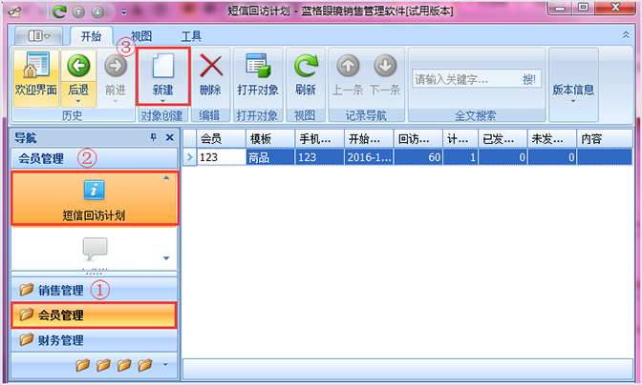
Task: Open the 销售管理 folder group
Action: coord(95,290)
